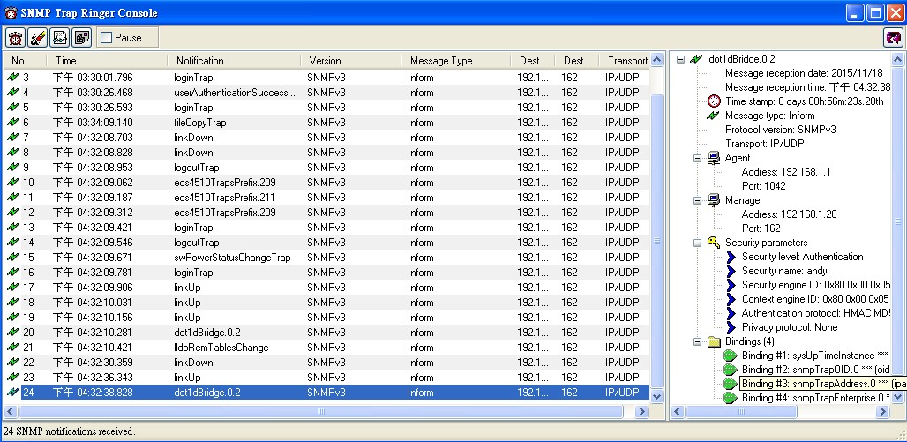Click the Manager Address: 192.168.1.20 item
907x442 pixels.
tap(789, 214)
